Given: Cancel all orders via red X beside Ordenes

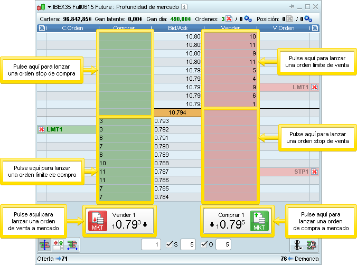Looking at the screenshot, I should [x=229, y=18].
